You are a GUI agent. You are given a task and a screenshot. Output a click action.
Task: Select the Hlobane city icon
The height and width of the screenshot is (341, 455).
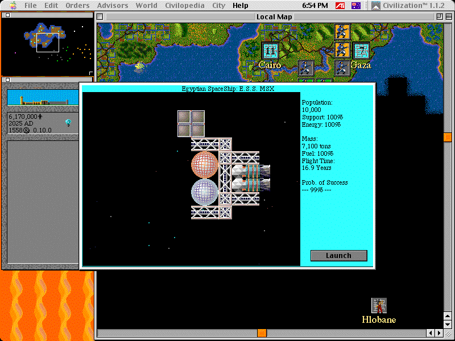click(379, 306)
